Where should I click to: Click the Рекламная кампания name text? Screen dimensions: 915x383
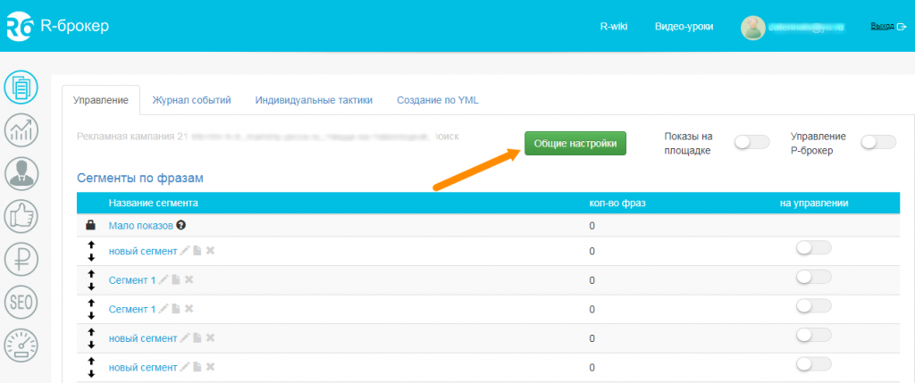pos(268,137)
